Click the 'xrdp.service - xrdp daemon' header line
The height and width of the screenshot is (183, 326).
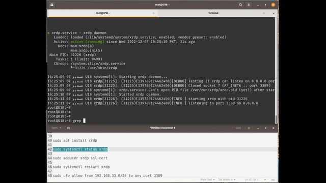click(79, 33)
